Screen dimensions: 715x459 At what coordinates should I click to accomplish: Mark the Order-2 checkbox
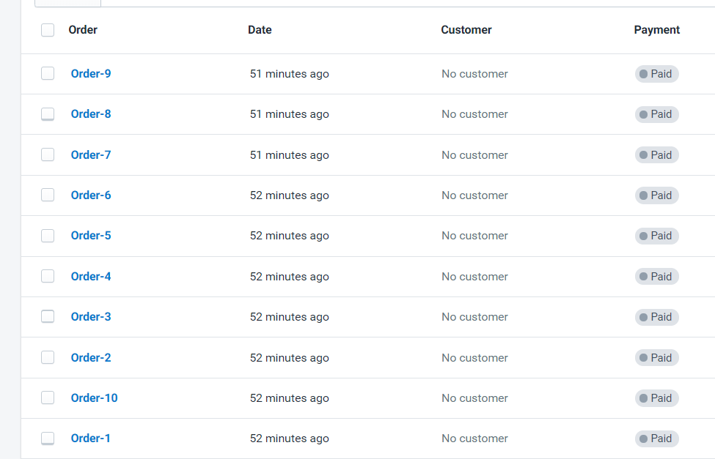click(x=48, y=357)
